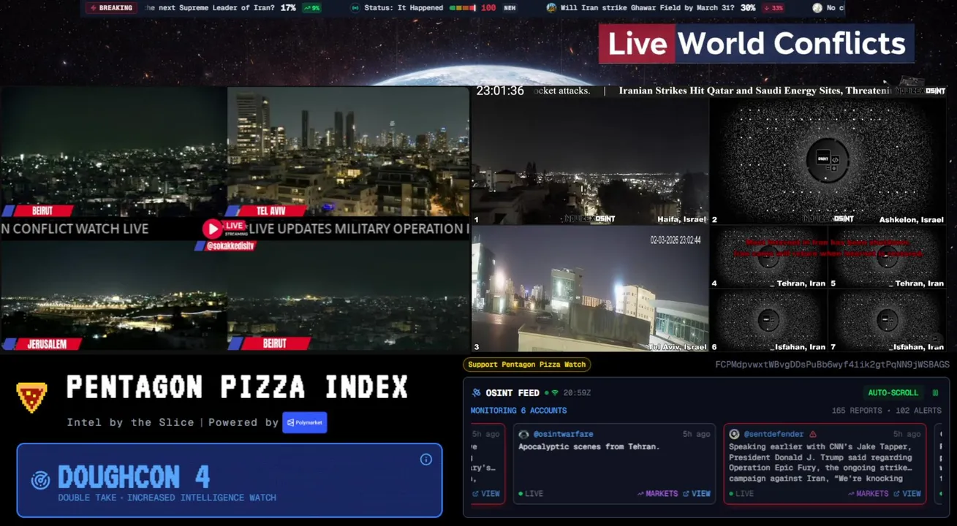Click the MONITORING 6 ACCOUNTS text

coord(518,411)
